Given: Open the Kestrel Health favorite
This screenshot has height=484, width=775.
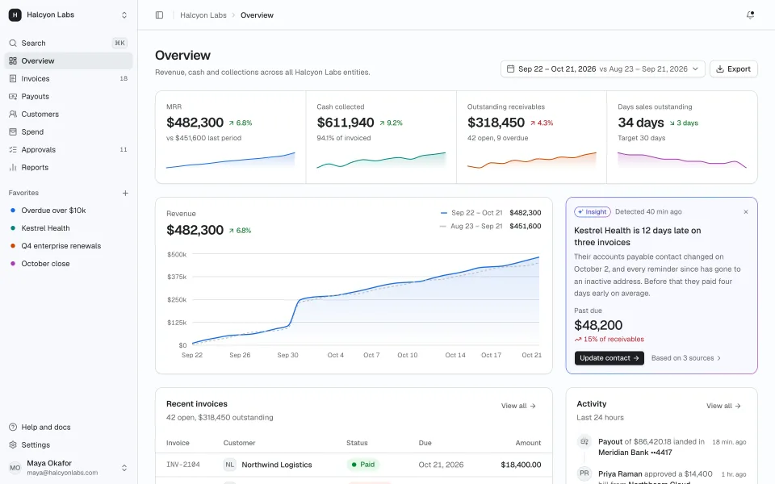Looking at the screenshot, I should coord(69,228).
